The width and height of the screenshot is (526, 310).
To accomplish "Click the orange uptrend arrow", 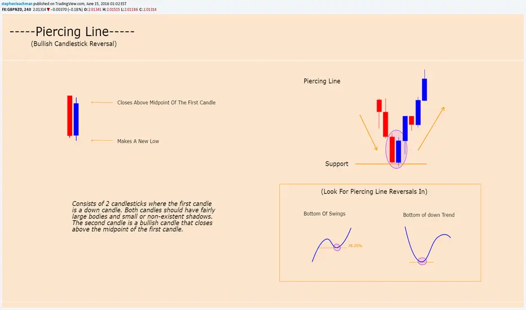I will click(x=431, y=129).
